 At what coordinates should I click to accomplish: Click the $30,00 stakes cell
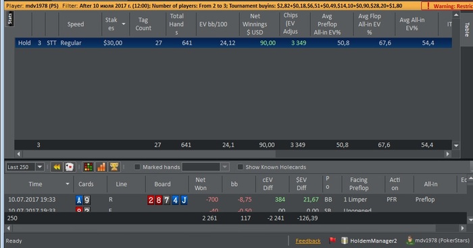pyautogui.click(x=113, y=43)
